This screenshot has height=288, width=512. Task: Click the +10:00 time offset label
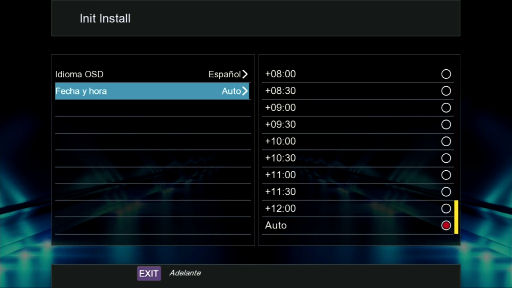tap(280, 141)
